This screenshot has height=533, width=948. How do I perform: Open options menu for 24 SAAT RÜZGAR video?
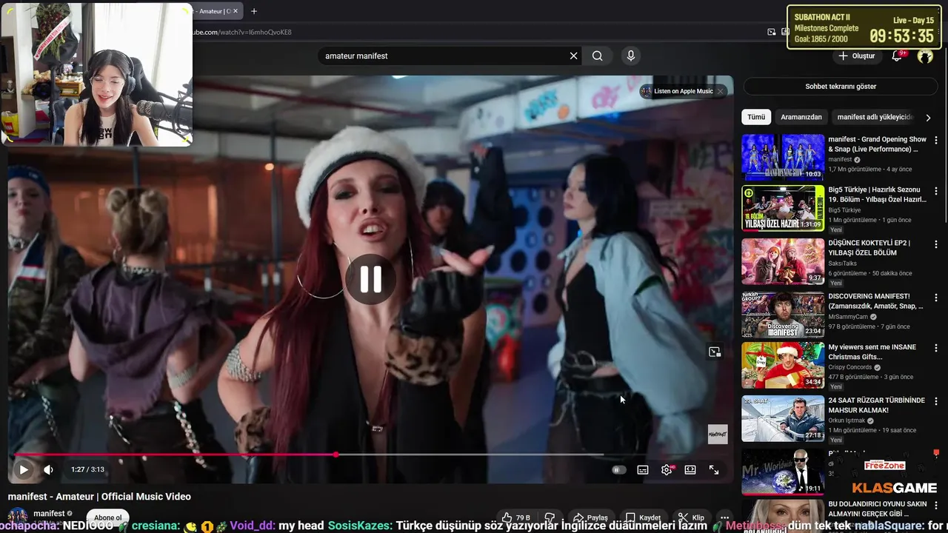click(x=935, y=401)
